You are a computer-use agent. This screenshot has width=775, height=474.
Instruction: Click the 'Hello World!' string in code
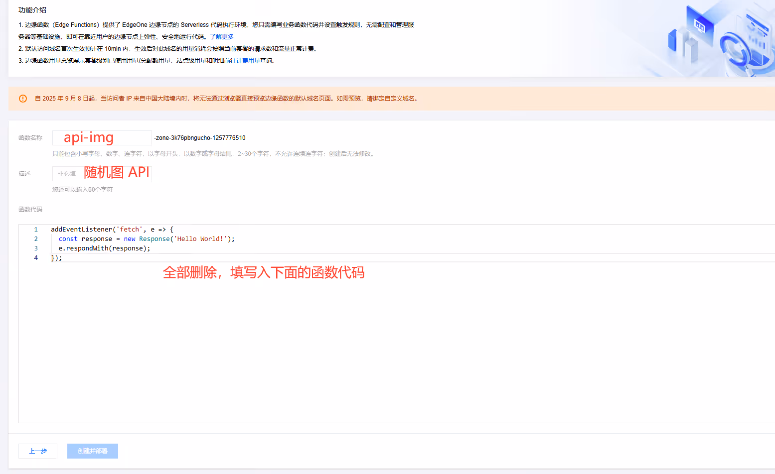pyautogui.click(x=200, y=239)
